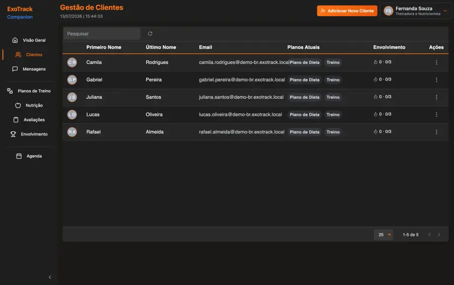Collapse the sidebar with the chevron
The height and width of the screenshot is (285, 454).
(50, 277)
